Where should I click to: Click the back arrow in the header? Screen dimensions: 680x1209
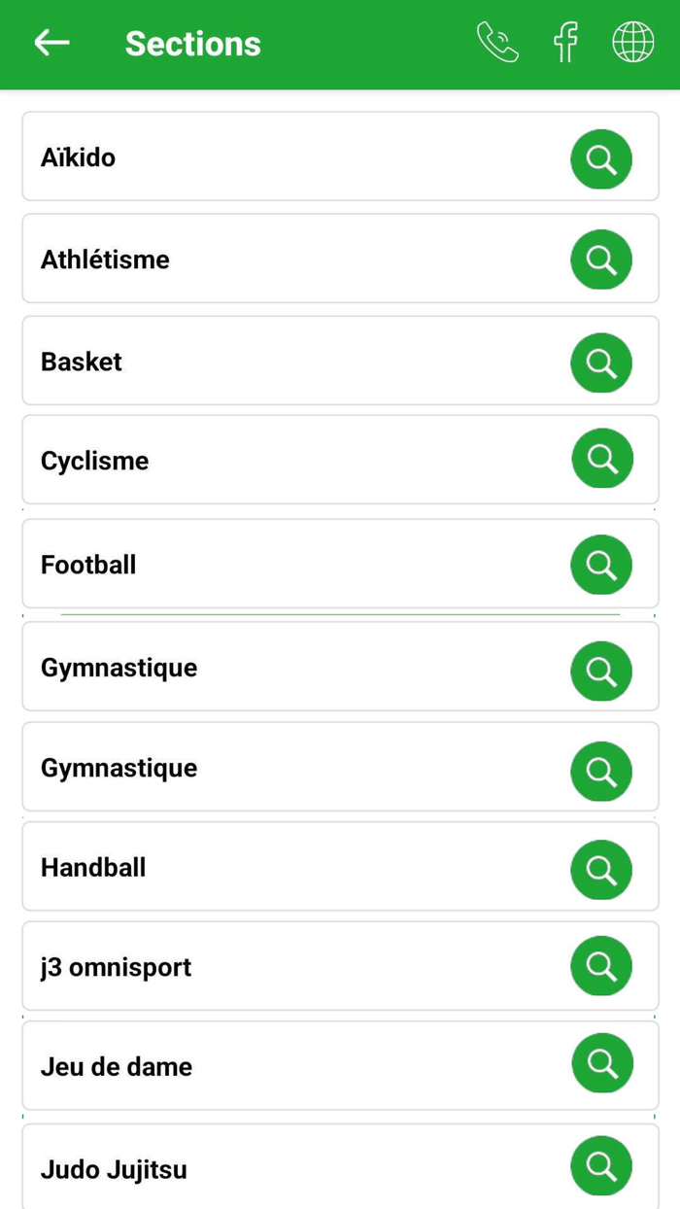(51, 43)
